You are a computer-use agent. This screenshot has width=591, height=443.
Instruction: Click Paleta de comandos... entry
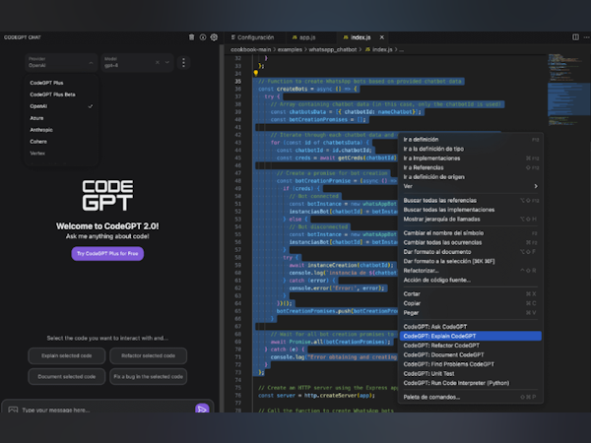click(x=471, y=397)
